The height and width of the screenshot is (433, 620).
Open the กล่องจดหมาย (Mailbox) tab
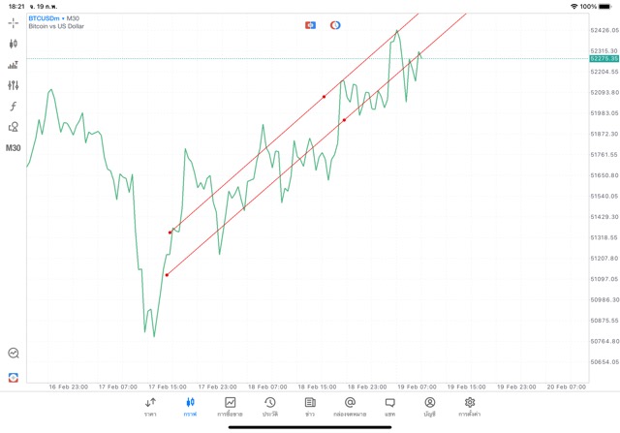(350, 407)
